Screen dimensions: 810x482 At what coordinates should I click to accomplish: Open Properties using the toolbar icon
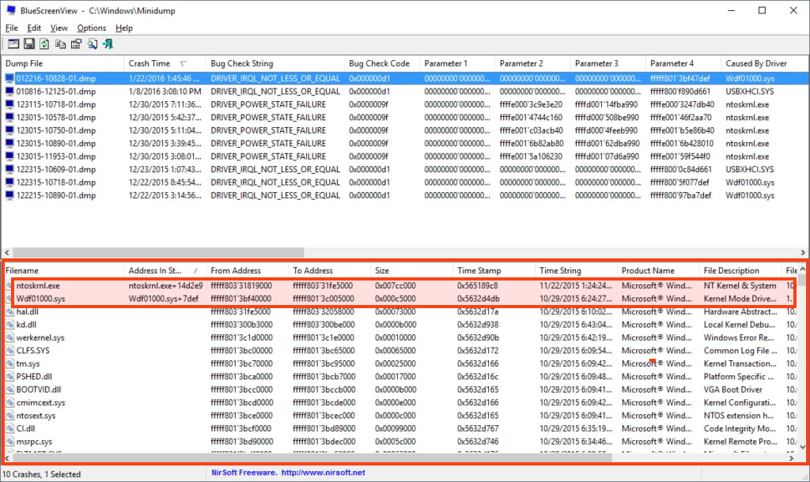click(77, 44)
